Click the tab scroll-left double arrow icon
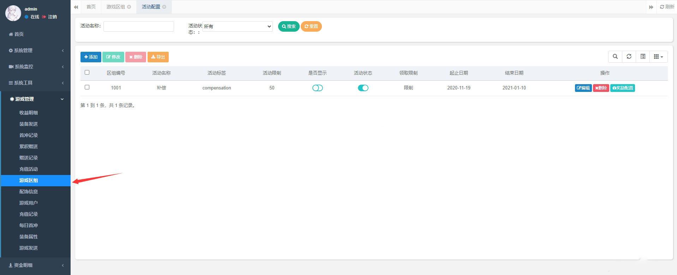Viewport: 677px width, 275px height. pyautogui.click(x=76, y=7)
